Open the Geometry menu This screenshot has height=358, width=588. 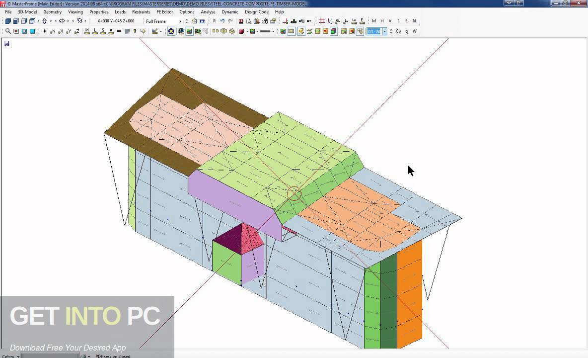pyautogui.click(x=53, y=12)
